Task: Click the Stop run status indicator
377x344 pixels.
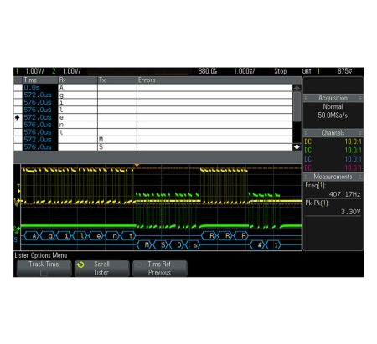Action: tap(281, 71)
